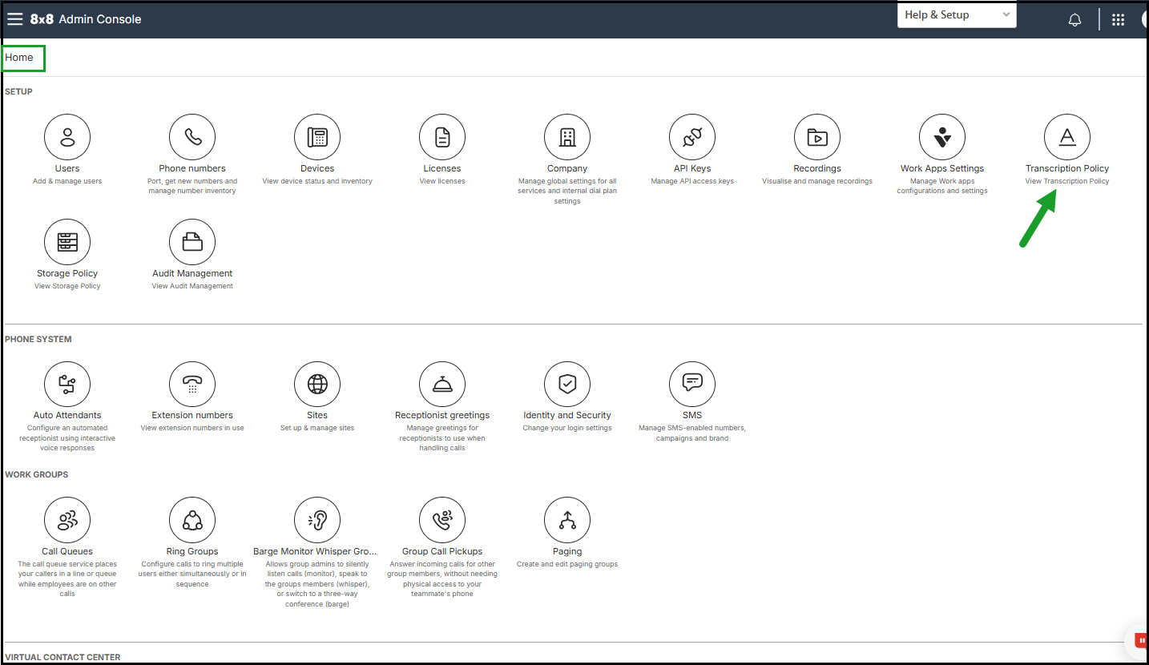The image size is (1149, 665).
Task: Click the red chat widget button
Action: (1139, 642)
